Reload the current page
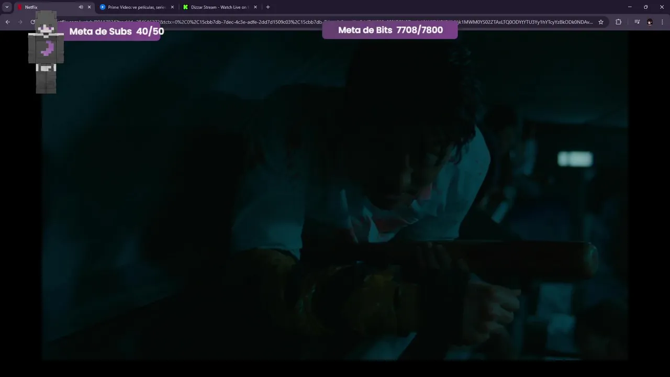The width and height of the screenshot is (670, 377). [33, 22]
